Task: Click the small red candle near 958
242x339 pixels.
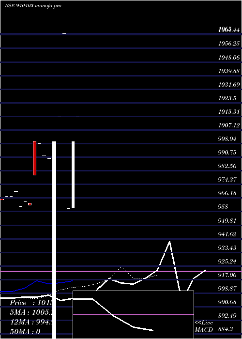Action: 30,204
